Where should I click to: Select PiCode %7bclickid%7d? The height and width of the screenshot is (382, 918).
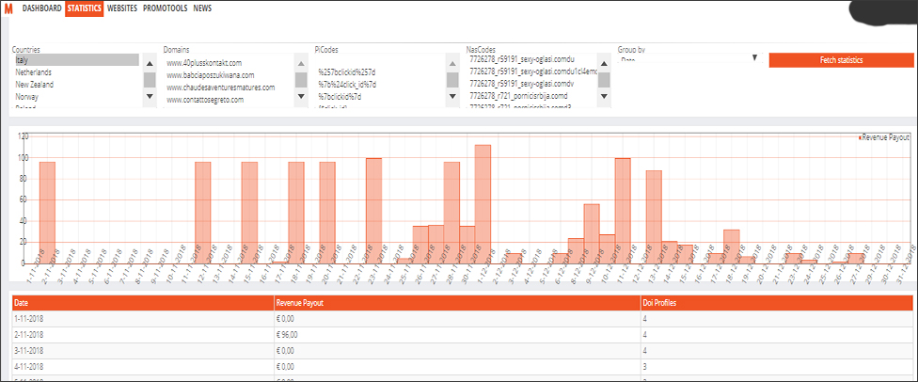coord(342,97)
